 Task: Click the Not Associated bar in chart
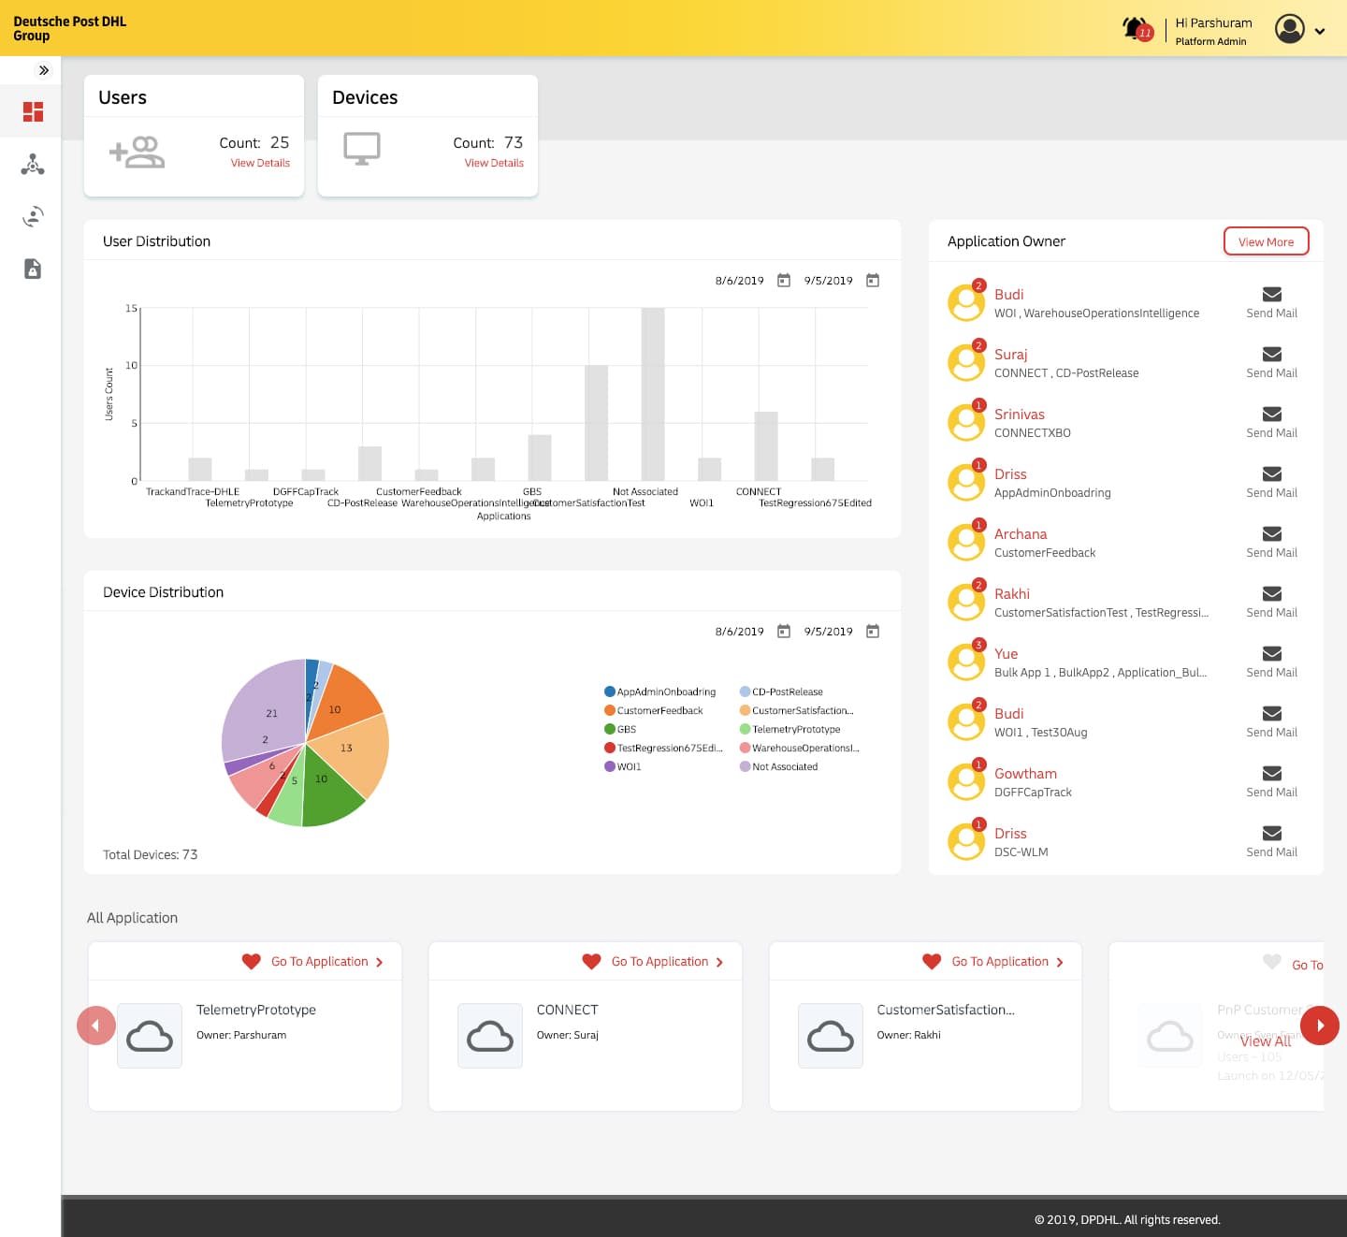pos(653,394)
